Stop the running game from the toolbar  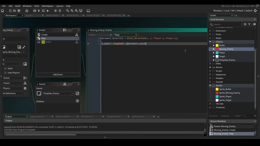[43, 11]
